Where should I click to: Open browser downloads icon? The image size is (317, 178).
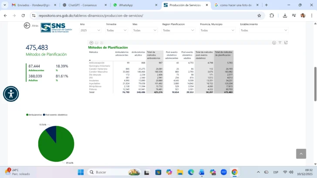[x=285, y=15]
